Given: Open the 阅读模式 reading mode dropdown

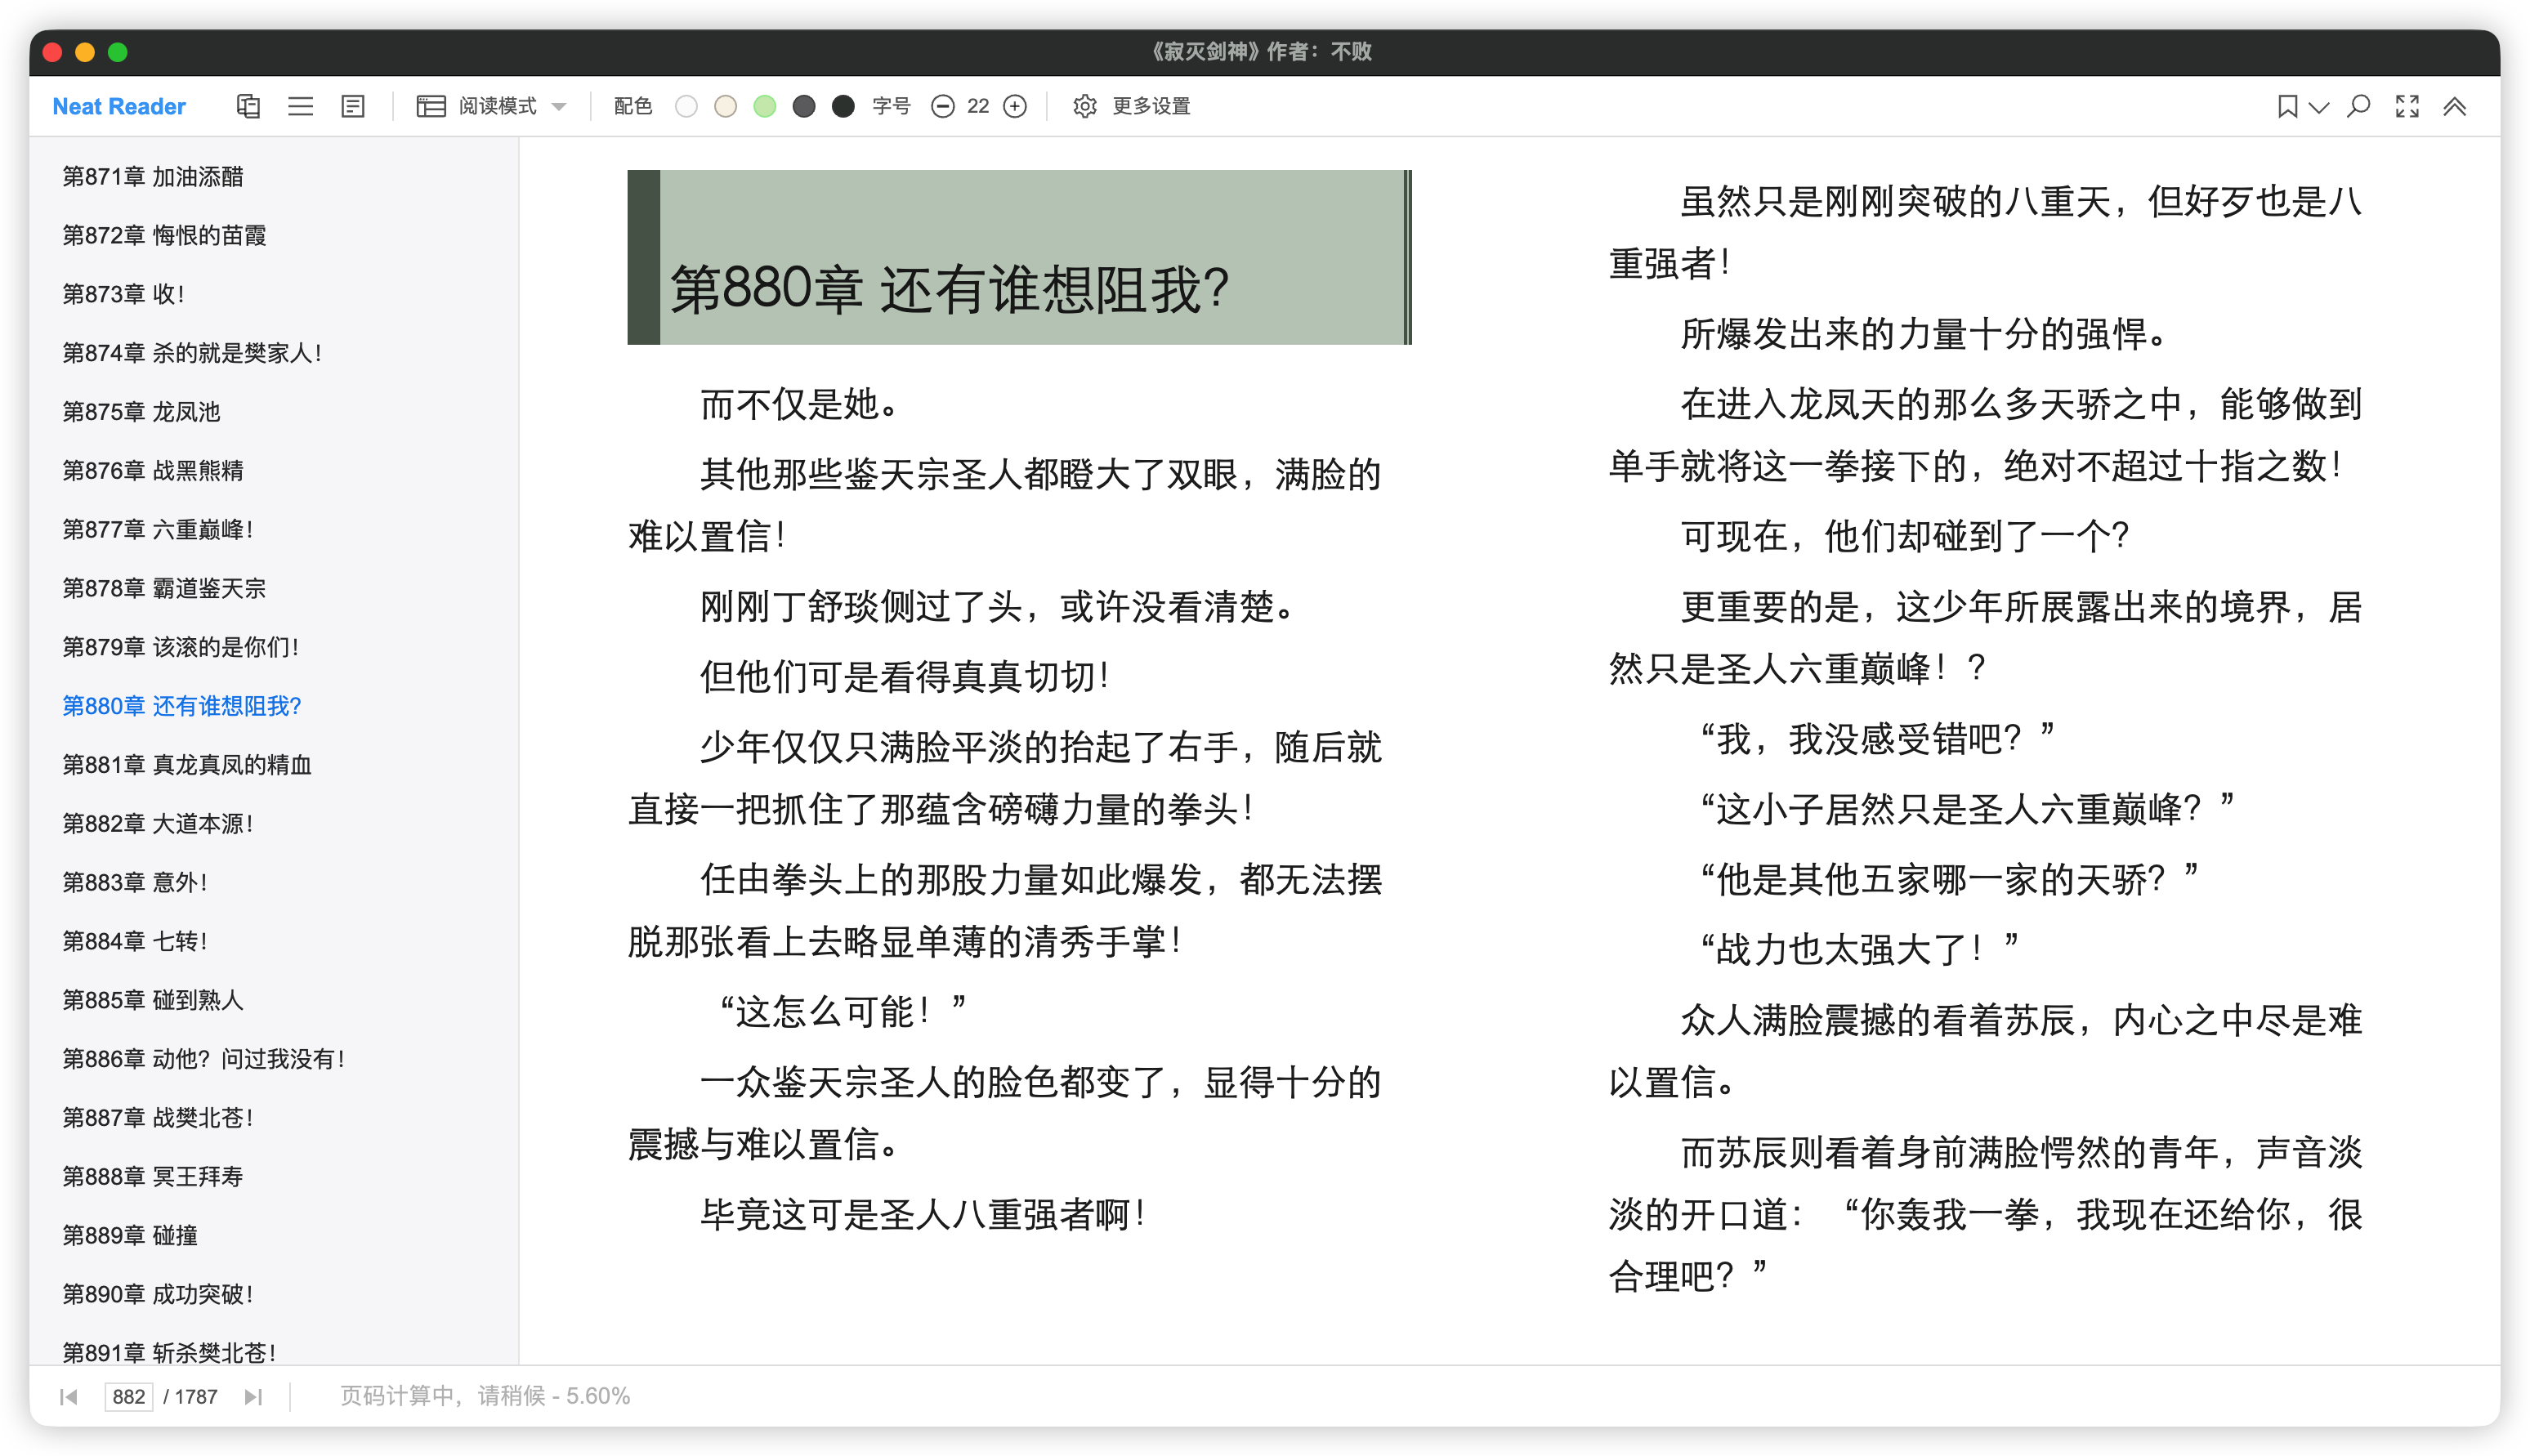Looking at the screenshot, I should point(493,106).
